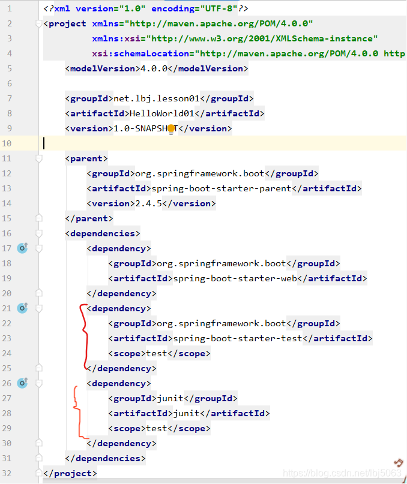Viewport: 407px width, 484px height.
Task: Click XMLSchema-instance URL on line 3
Action: pyautogui.click(x=262, y=38)
